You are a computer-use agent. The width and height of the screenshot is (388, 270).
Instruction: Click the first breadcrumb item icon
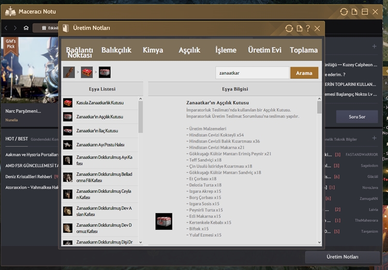coord(69,72)
